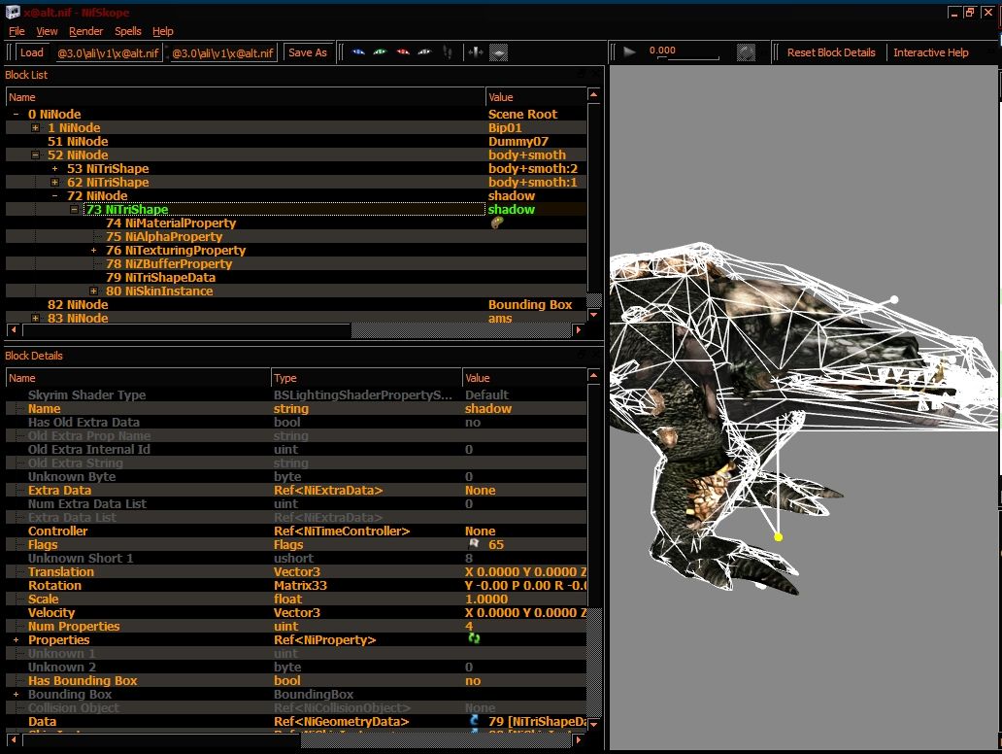The width and height of the screenshot is (1002, 754).
Task: Select 75 NiAlphaProperty block
Action: click(x=164, y=237)
